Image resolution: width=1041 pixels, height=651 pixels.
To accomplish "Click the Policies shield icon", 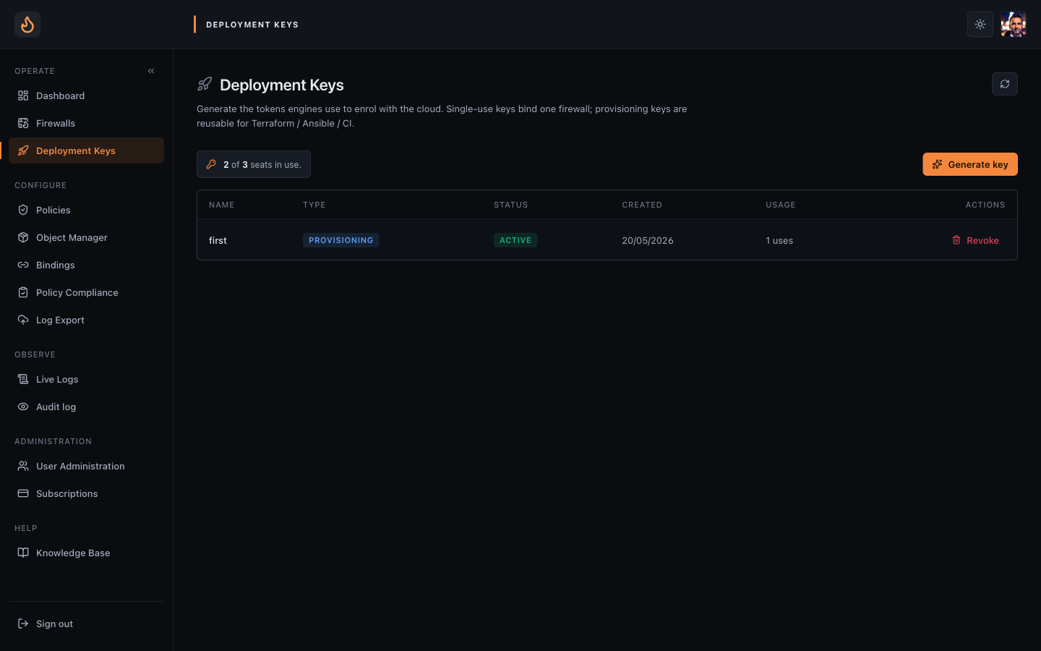I will pyautogui.click(x=23, y=210).
